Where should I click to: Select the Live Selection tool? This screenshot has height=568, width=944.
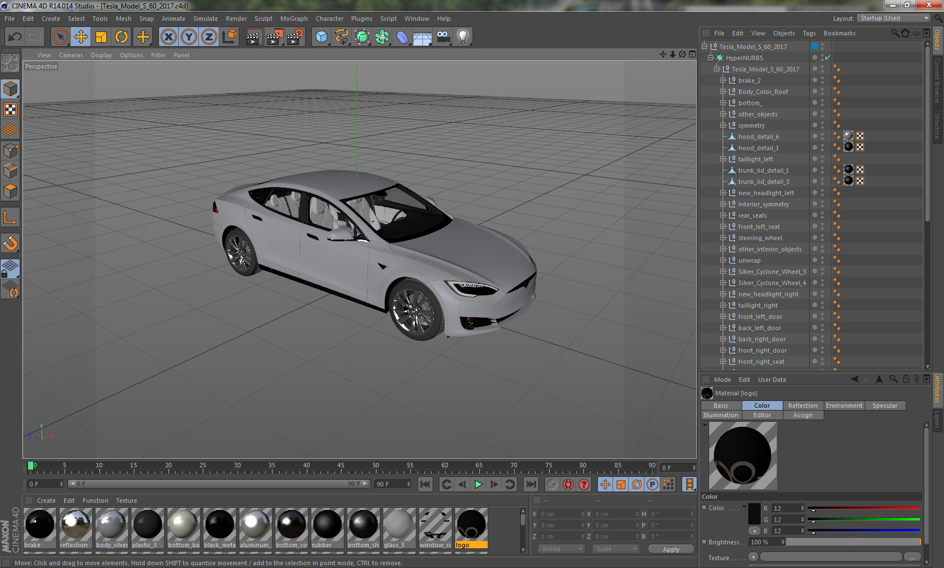(x=60, y=37)
